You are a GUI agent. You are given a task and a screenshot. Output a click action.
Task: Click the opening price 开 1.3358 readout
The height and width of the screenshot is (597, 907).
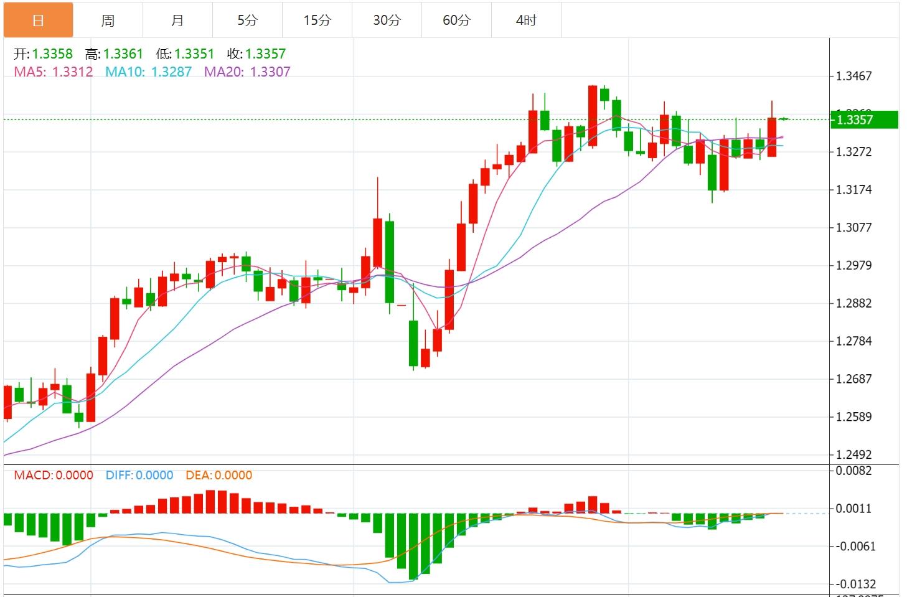[43, 54]
